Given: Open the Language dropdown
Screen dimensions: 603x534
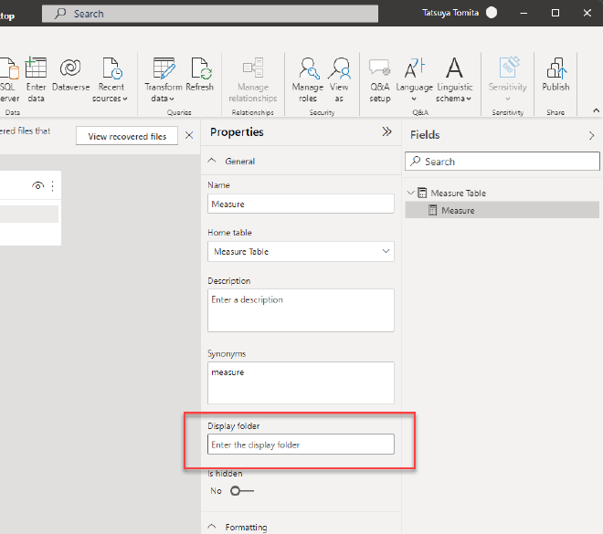Looking at the screenshot, I should 414,80.
